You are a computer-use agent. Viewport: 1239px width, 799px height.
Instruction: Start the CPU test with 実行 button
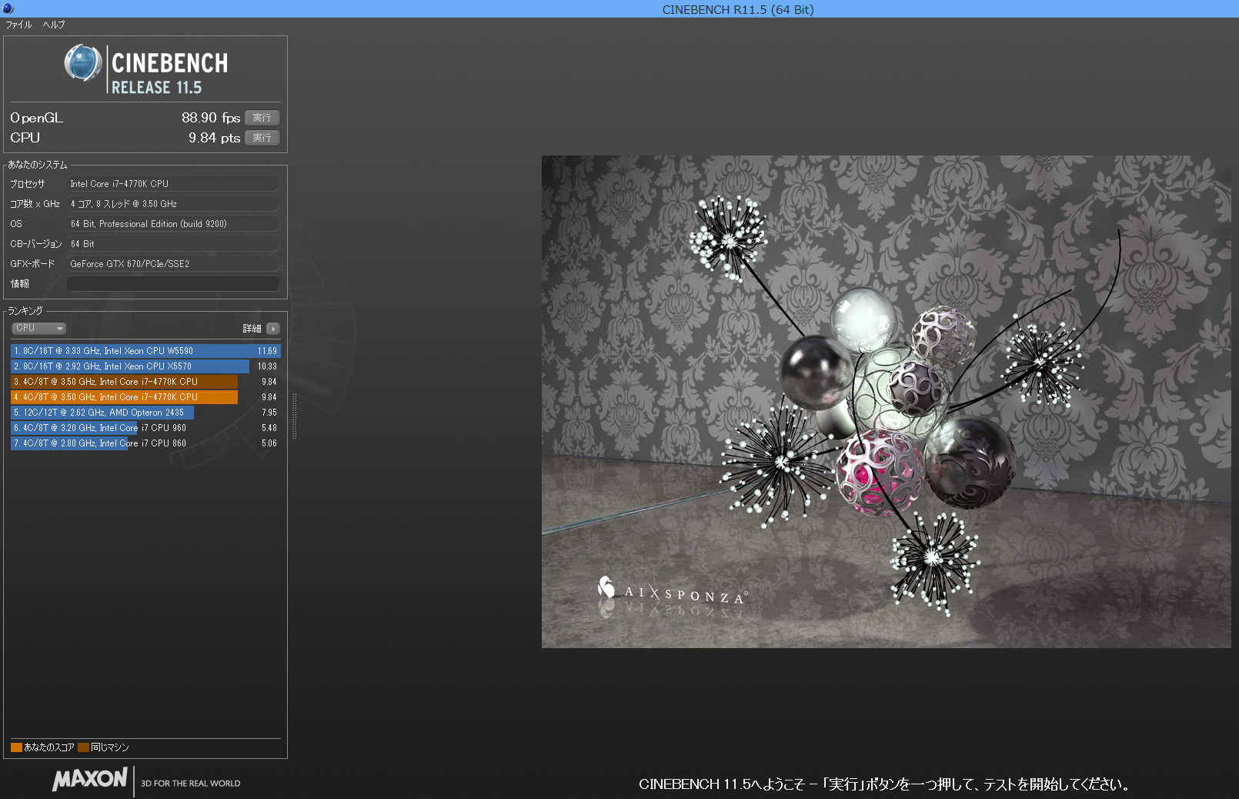pos(262,138)
